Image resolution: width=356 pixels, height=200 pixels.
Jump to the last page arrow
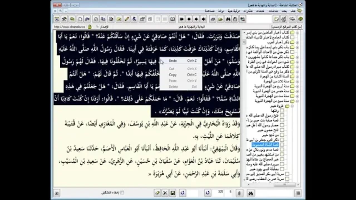(x=204, y=19)
